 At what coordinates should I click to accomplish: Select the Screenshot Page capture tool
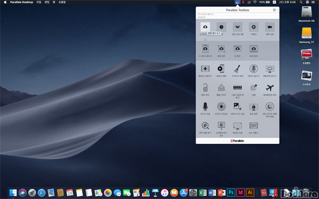pyautogui.click(x=205, y=49)
